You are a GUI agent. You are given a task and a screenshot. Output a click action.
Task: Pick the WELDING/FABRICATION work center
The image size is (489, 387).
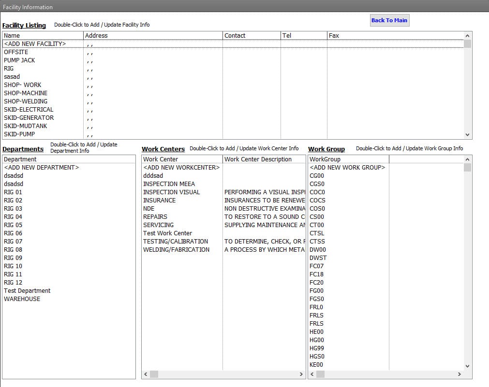click(x=223, y=250)
